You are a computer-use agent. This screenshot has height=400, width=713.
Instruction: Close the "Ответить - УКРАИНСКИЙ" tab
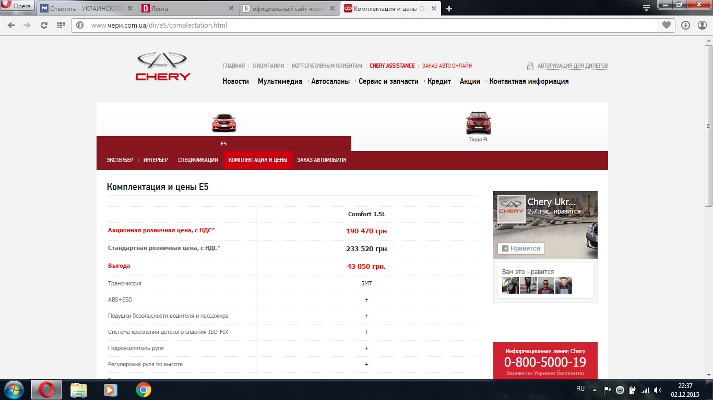129,9
